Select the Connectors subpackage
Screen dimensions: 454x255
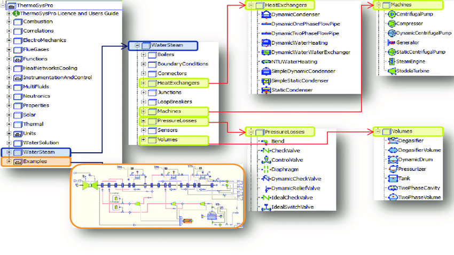point(172,73)
